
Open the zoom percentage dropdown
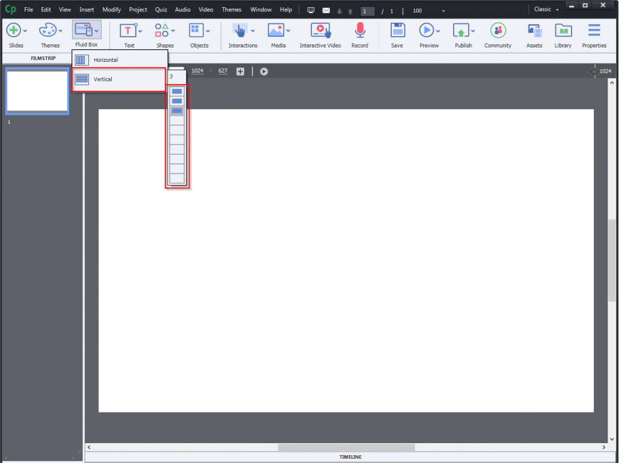tap(442, 11)
